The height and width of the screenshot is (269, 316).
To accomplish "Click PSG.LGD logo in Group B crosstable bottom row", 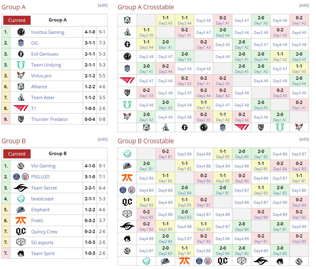I will click(204, 261).
